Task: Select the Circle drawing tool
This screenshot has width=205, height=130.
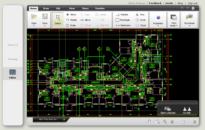Action: pyautogui.click(x=140, y=20)
